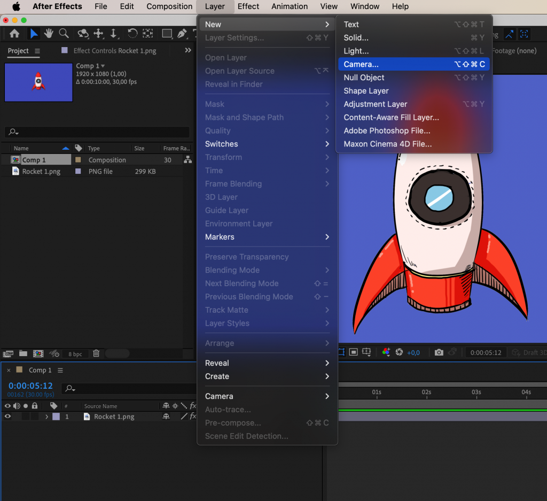Select the Comp 1 thumbnail preview
Screen dimensions: 547x501
pyautogui.click(x=38, y=82)
